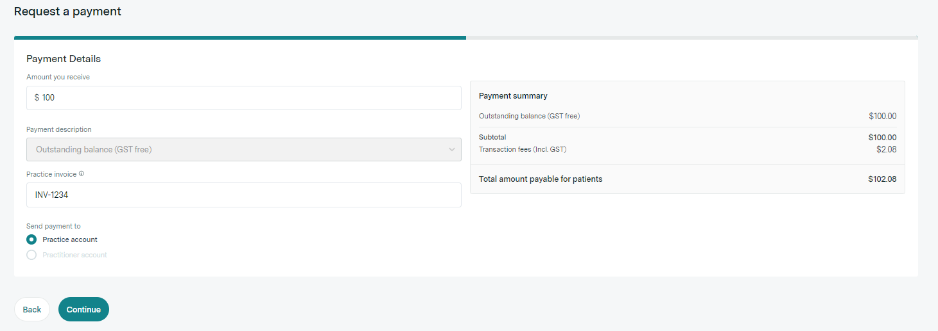Open the Payment description dropdown
This screenshot has height=331, width=938.
point(243,150)
